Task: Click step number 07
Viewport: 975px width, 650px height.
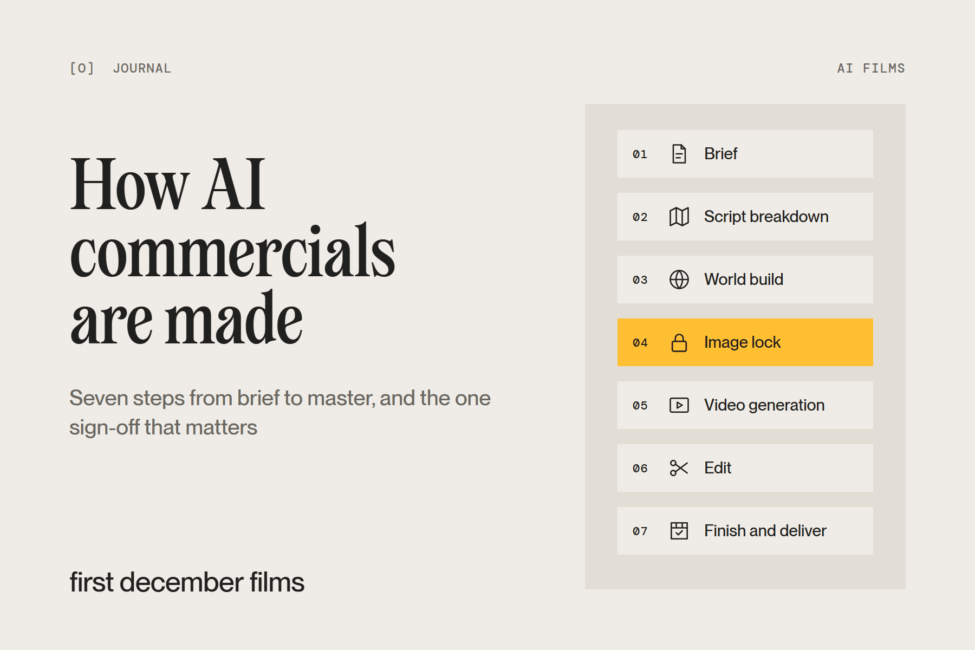Action: (640, 531)
